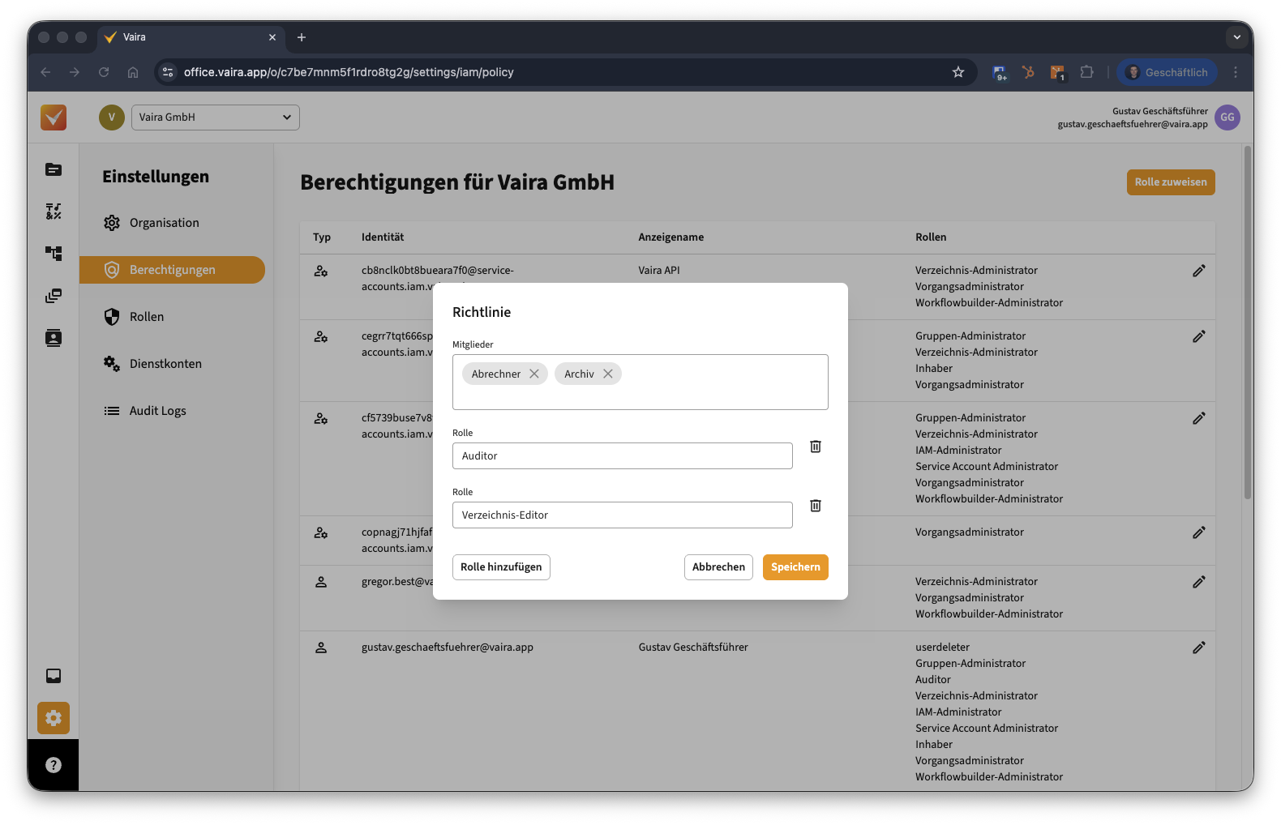Remove the Abrechner member chip

coord(534,374)
